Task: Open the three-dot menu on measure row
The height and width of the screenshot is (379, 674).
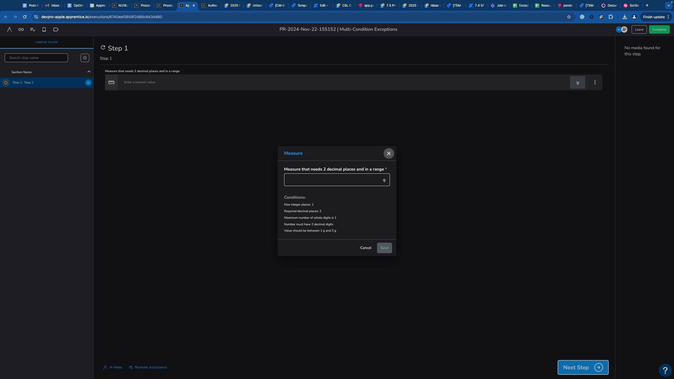Action: [595, 82]
